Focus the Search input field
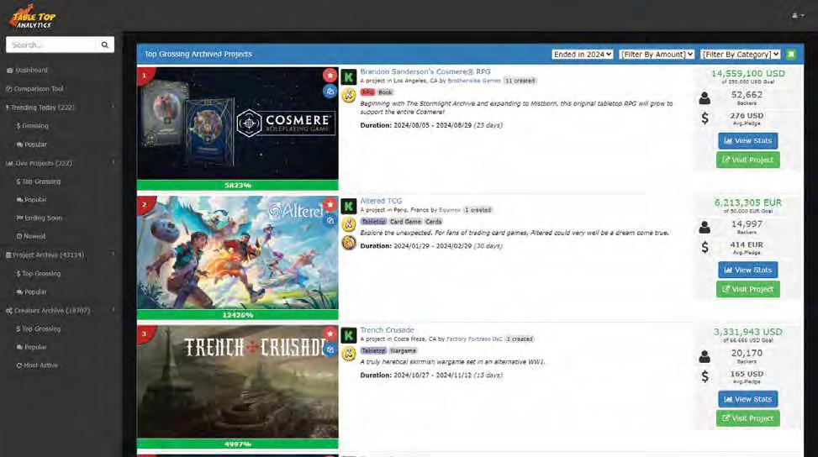Viewport: 818px width, 457px height. coord(50,45)
